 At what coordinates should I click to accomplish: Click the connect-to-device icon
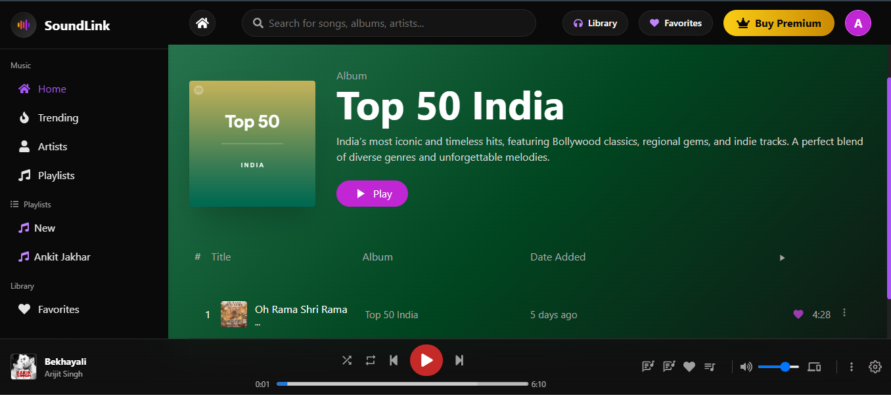pyautogui.click(x=814, y=367)
